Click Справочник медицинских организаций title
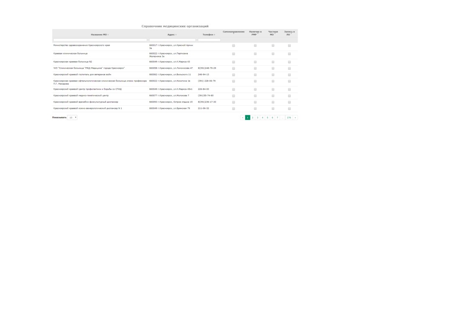The height and width of the screenshot is (318, 450). coord(175,26)
